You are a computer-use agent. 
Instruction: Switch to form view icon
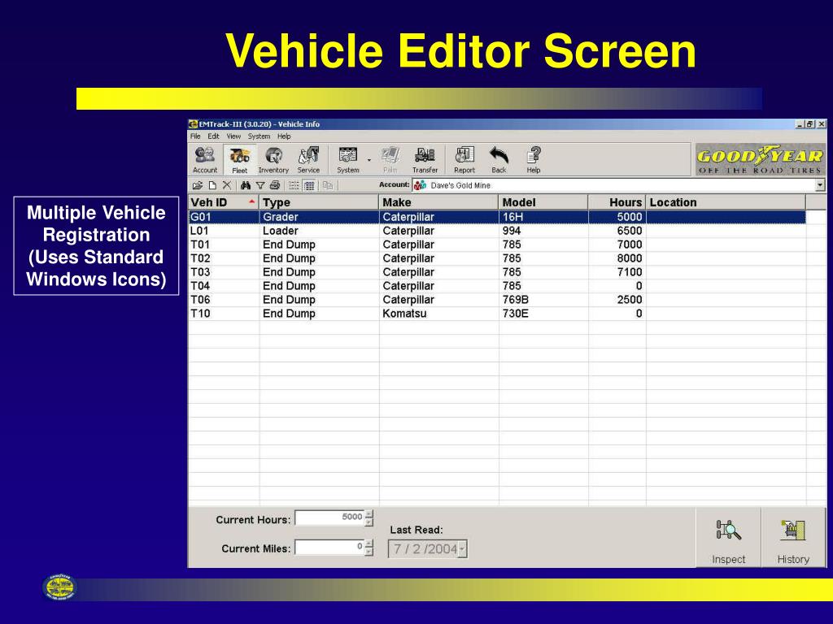click(293, 185)
